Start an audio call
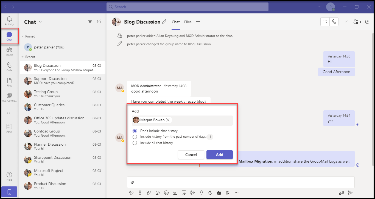The image size is (375, 199). point(334,22)
